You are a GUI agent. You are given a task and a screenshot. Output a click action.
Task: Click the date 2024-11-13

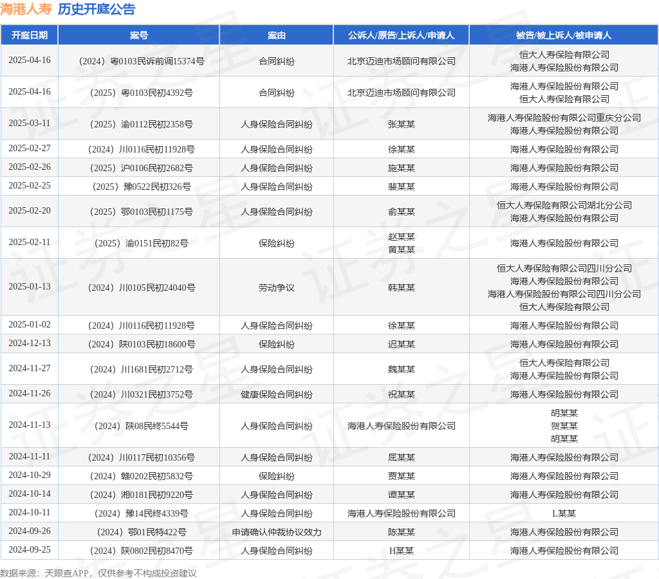click(x=30, y=425)
